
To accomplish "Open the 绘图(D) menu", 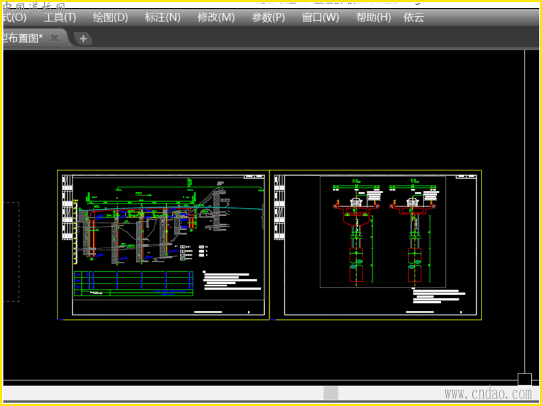I will tap(110, 18).
